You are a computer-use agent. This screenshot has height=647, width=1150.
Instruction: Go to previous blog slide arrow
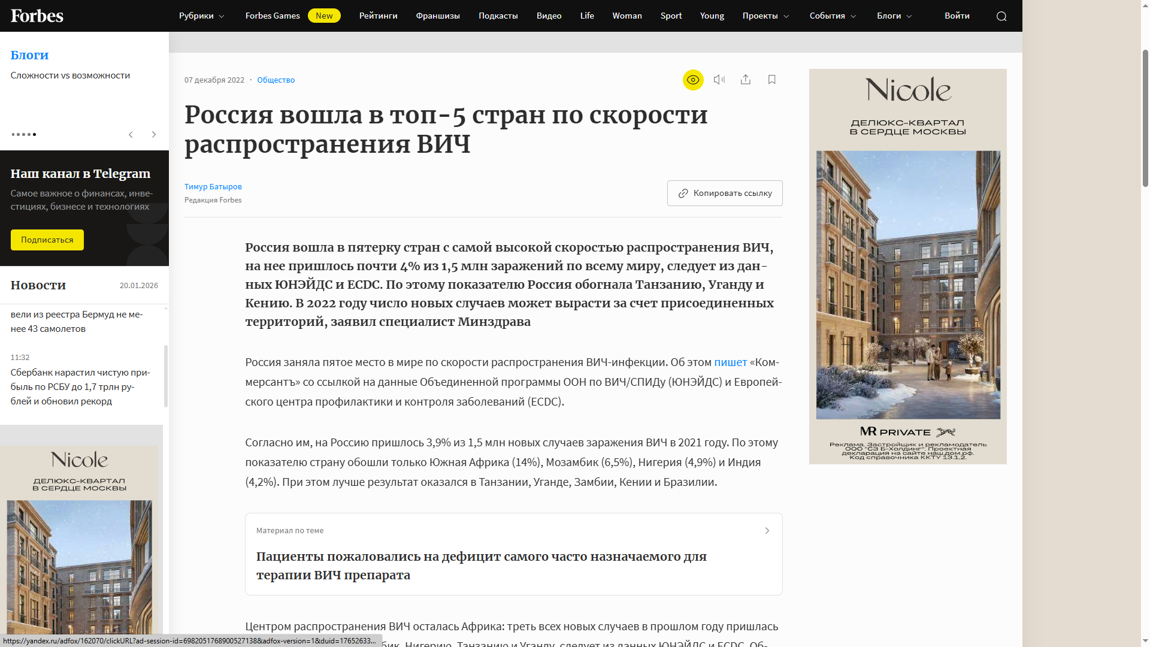(131, 134)
